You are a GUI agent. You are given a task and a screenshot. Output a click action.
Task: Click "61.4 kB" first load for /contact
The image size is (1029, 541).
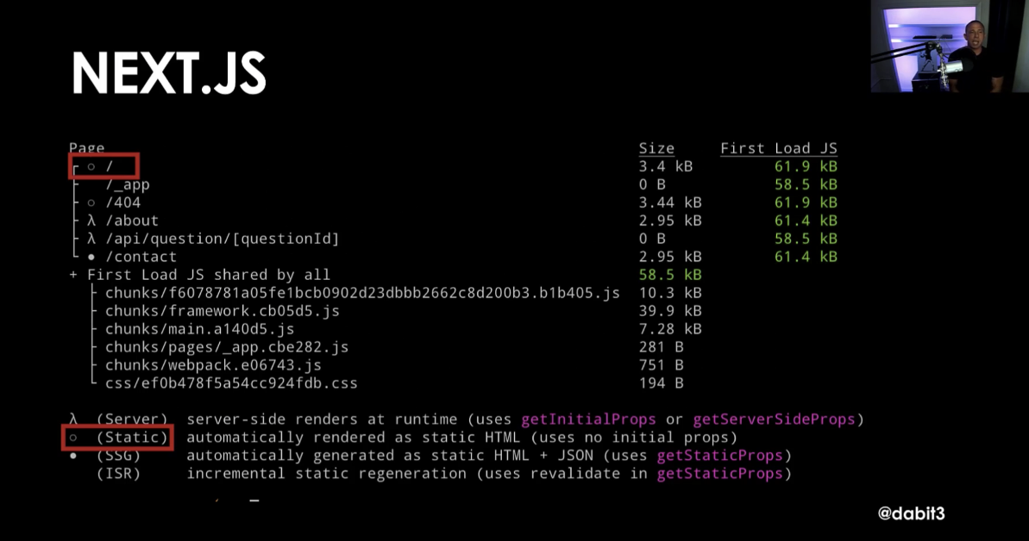tap(806, 257)
